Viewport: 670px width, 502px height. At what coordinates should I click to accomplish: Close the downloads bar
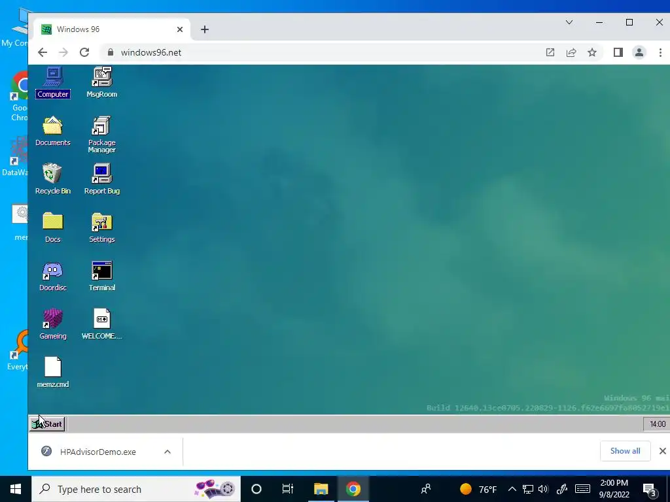tap(662, 451)
